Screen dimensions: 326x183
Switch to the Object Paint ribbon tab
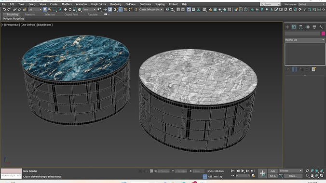(x=71, y=14)
